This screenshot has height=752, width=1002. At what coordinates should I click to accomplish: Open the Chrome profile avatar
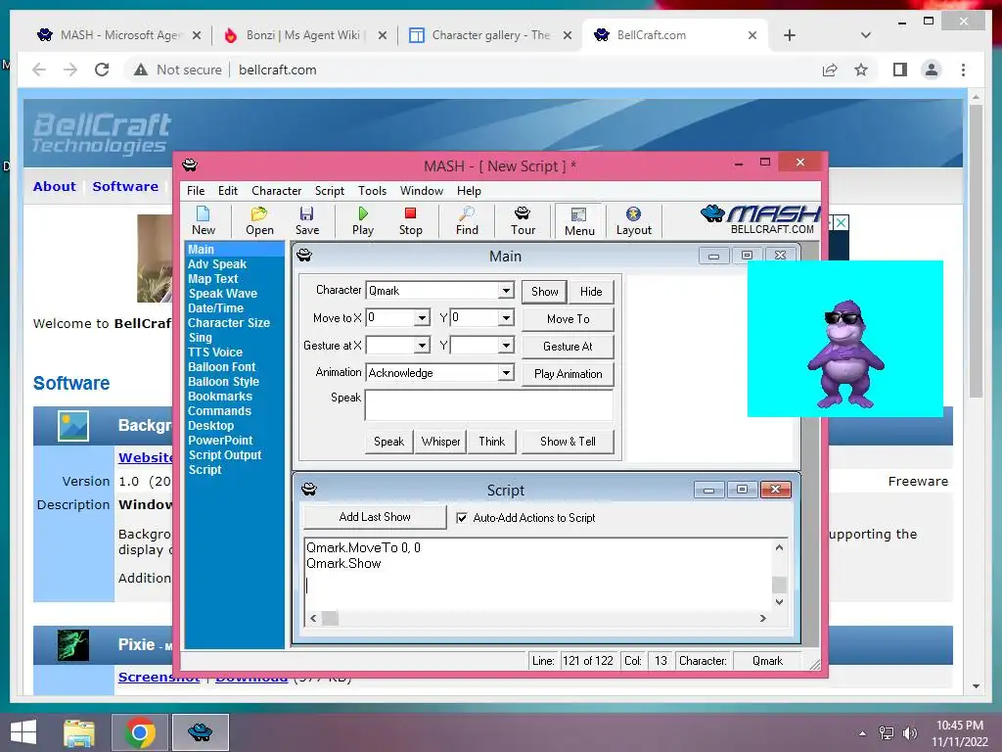(932, 70)
